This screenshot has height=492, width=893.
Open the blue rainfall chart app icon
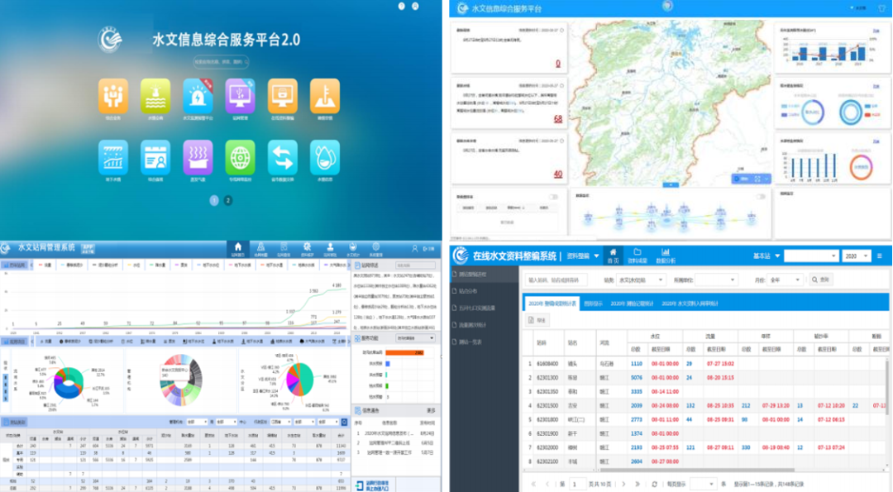112,157
